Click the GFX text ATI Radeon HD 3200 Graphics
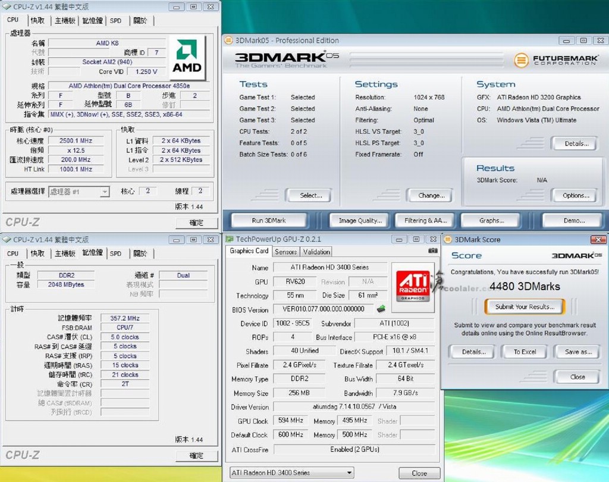The image size is (609, 482). tap(539, 97)
